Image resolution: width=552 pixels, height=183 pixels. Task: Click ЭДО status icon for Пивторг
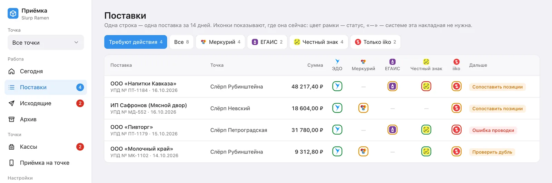click(x=337, y=129)
